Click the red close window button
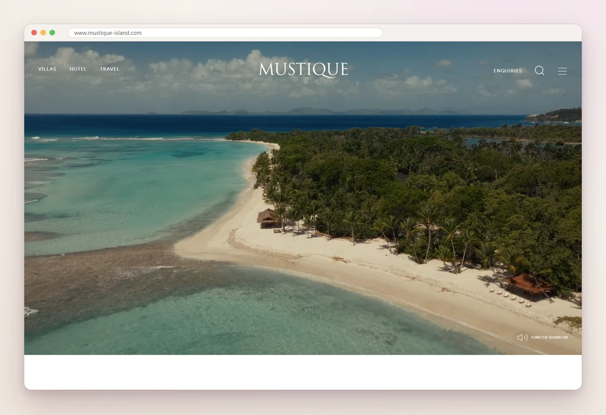Viewport: 606px width, 415px height. click(34, 32)
